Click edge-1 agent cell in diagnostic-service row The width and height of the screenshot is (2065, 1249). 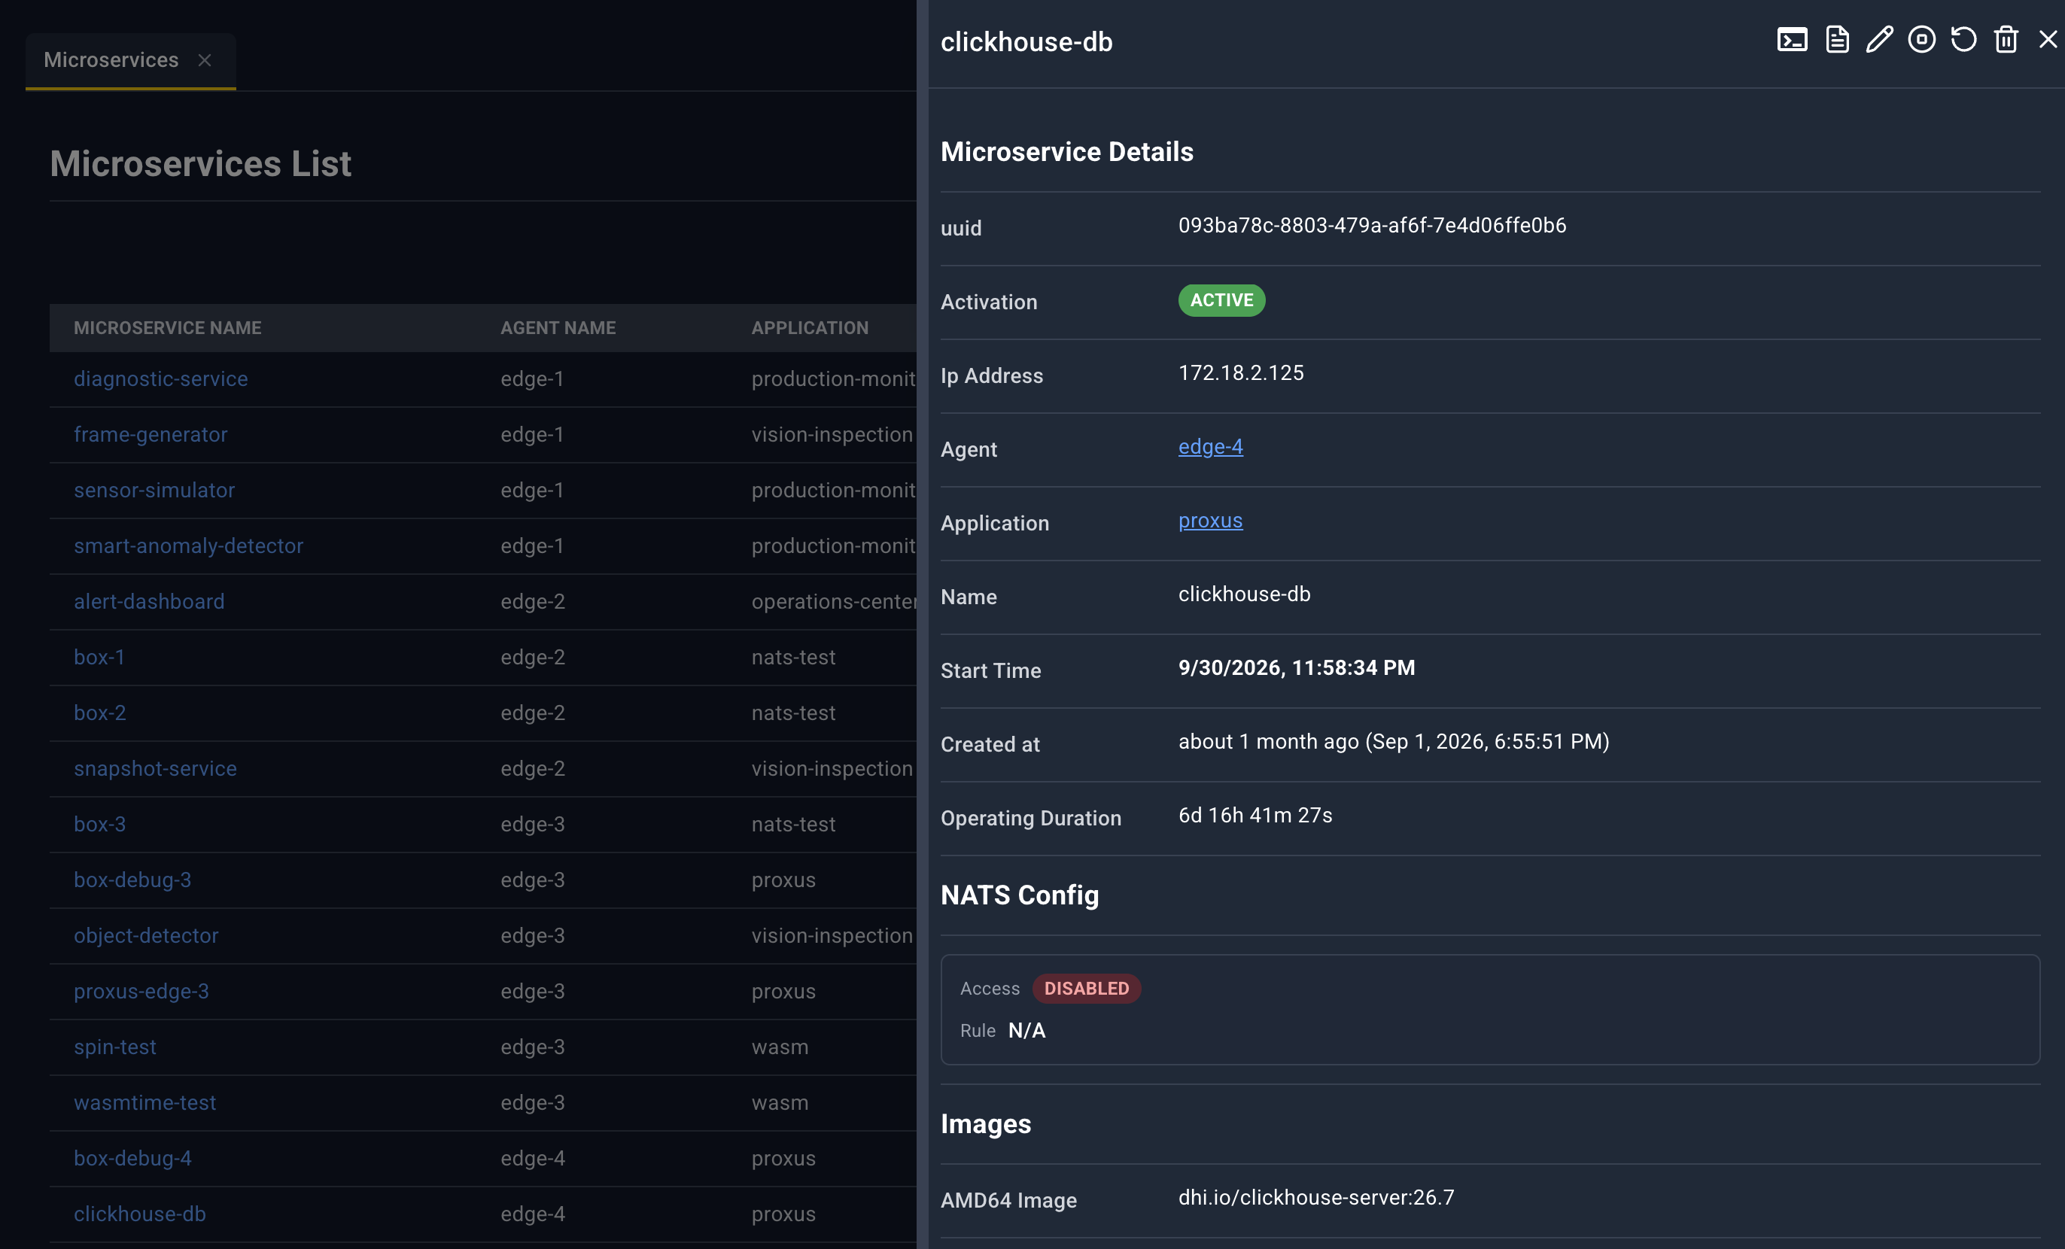pyautogui.click(x=532, y=378)
